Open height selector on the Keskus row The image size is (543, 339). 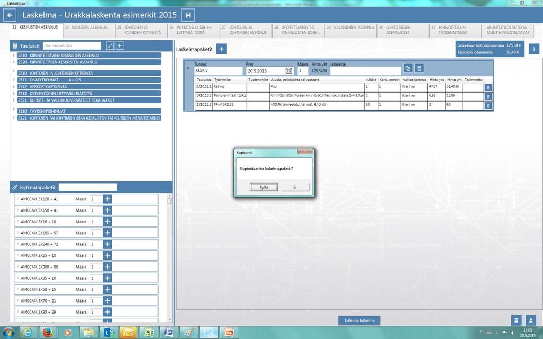tap(414, 87)
